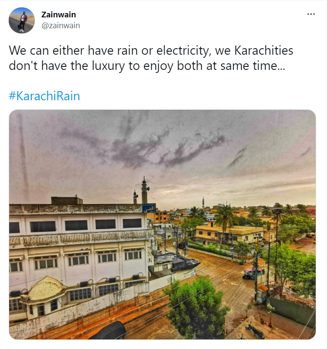
Task: Click the top-floor dark windows of the white building
Action: (76, 225)
